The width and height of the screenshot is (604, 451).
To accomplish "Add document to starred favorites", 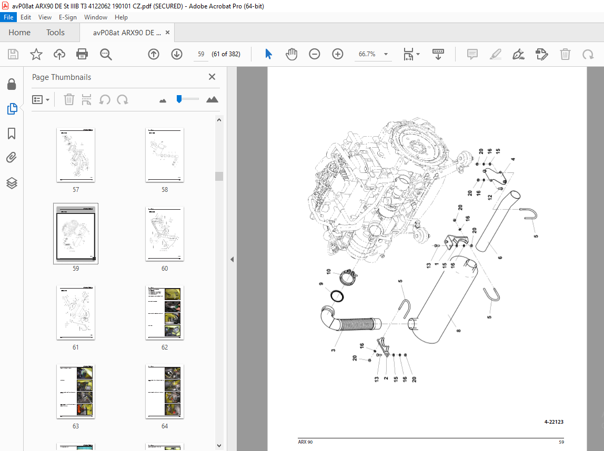I will (36, 54).
